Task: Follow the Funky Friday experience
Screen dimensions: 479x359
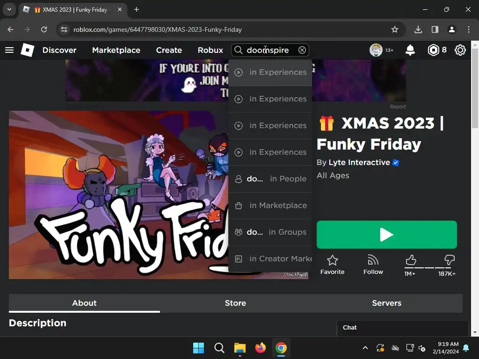Action: (373, 265)
